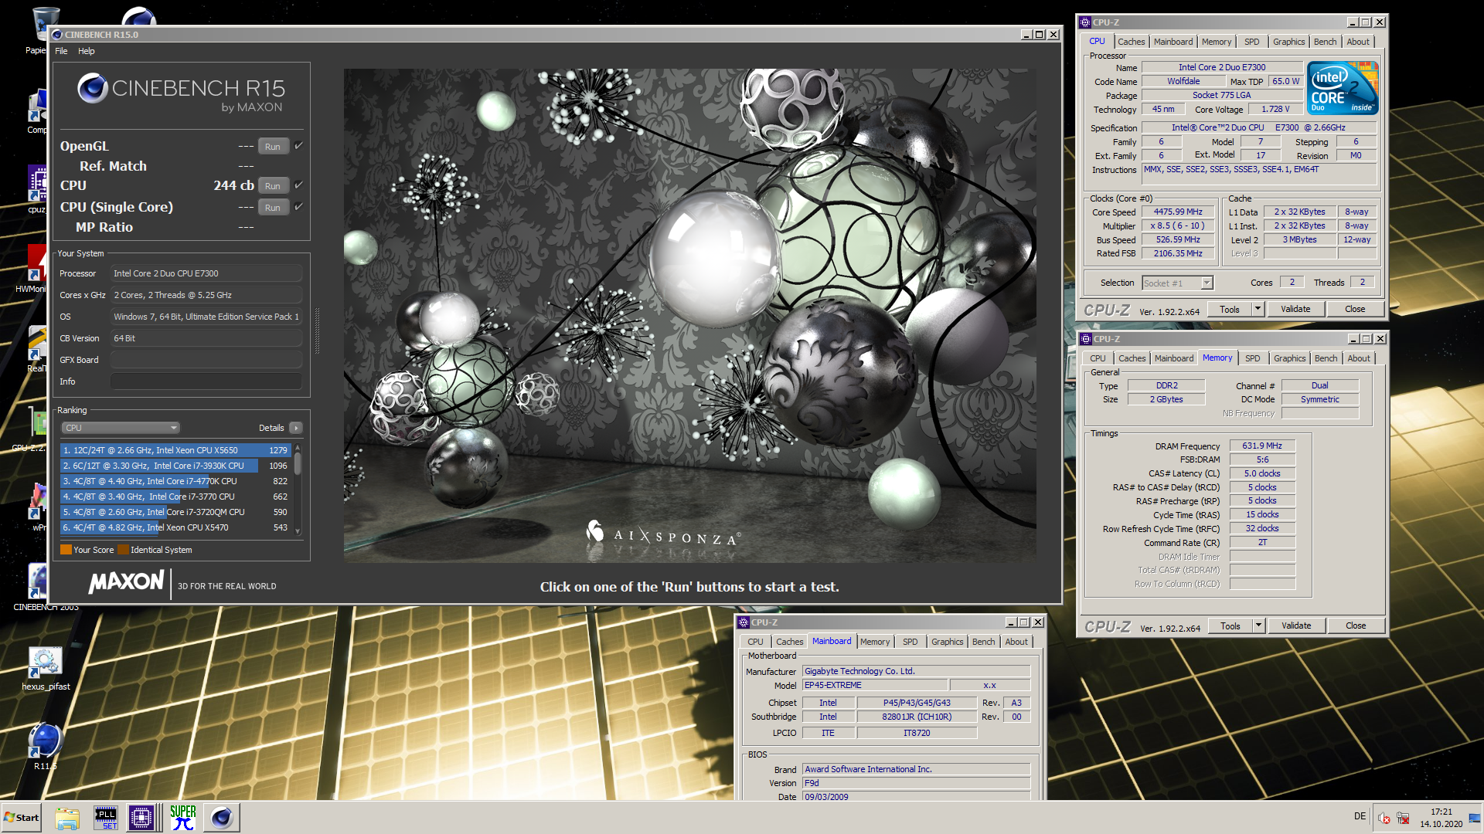Click the Close button in CPU-Z CPU window
The width and height of the screenshot is (1484, 834).
pos(1355,309)
